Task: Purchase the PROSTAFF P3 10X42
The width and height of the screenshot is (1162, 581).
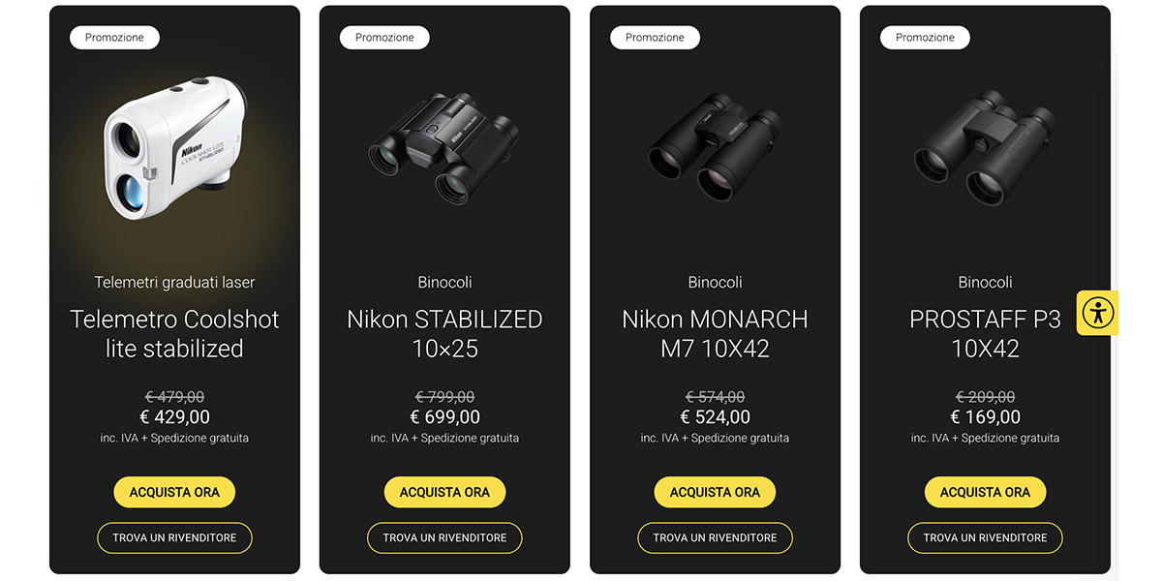Action: coord(985,492)
